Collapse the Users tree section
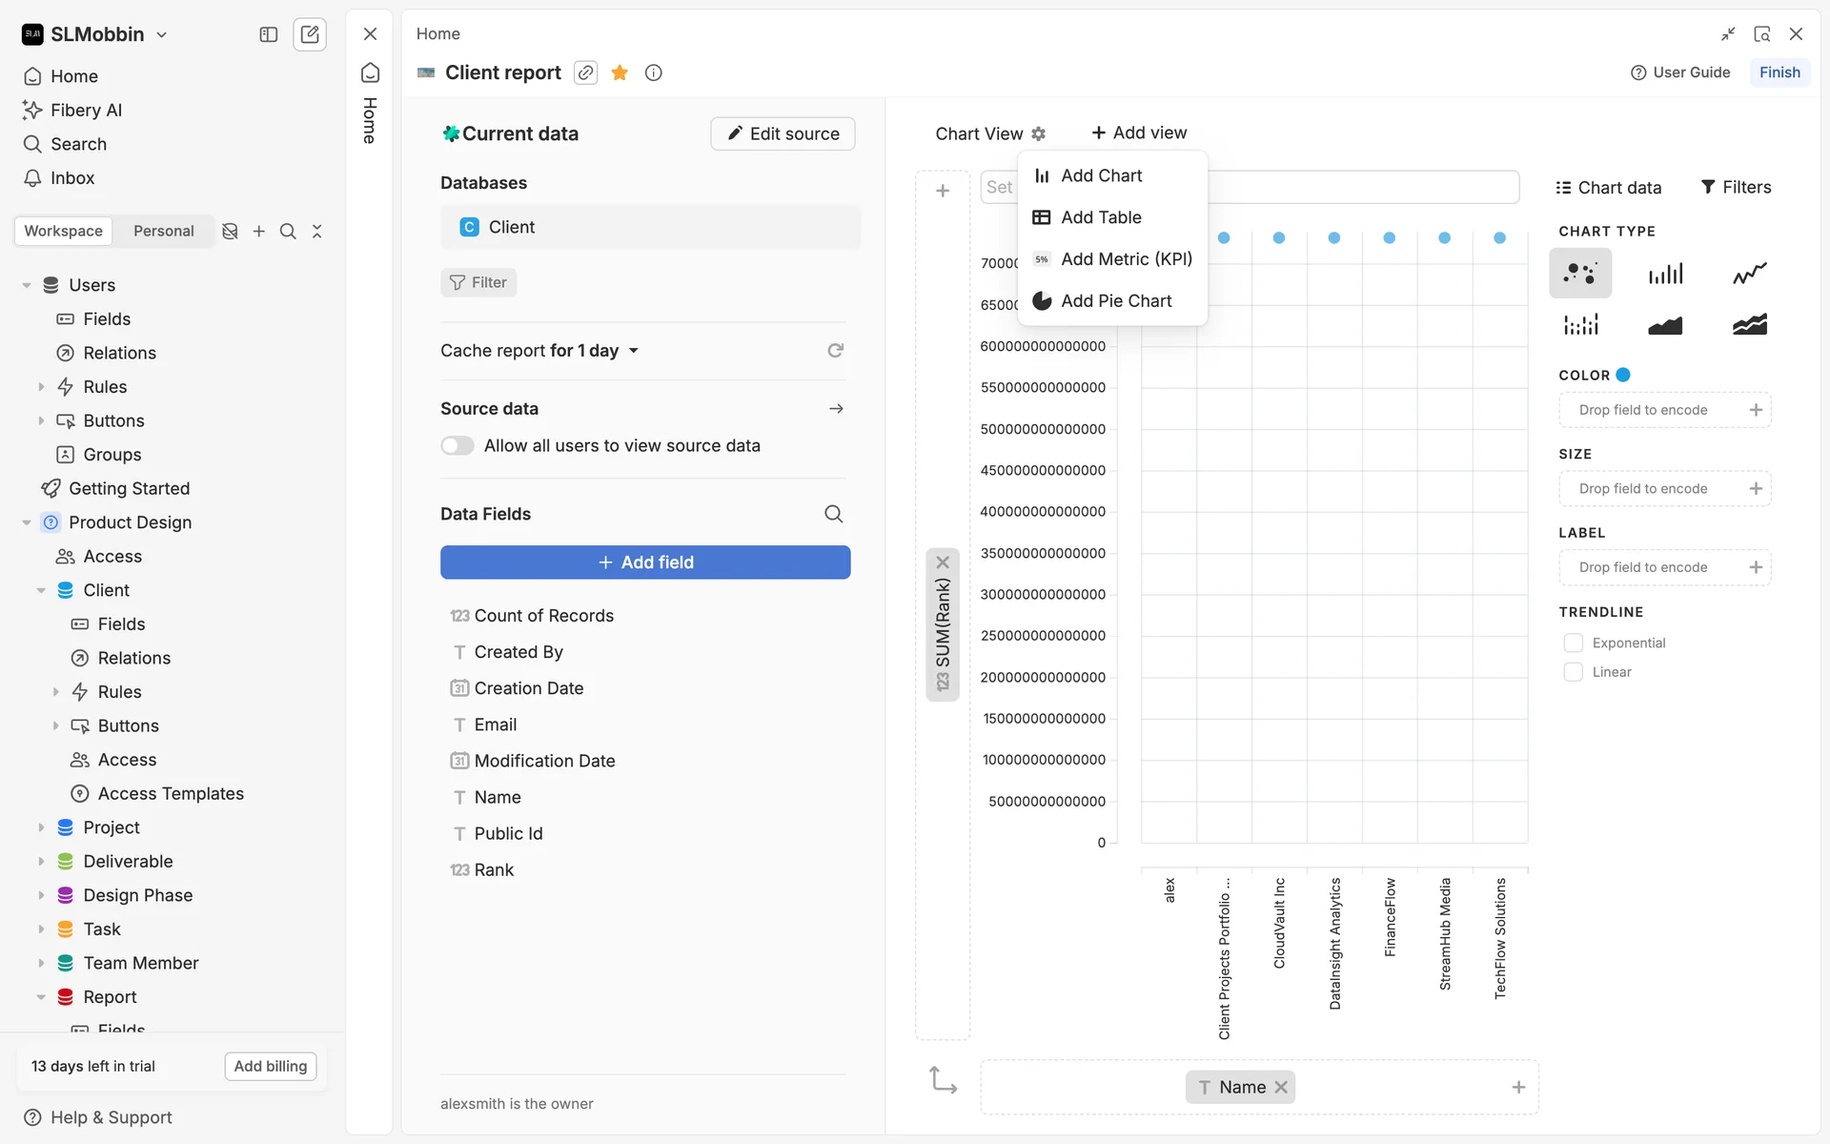 [x=27, y=285]
